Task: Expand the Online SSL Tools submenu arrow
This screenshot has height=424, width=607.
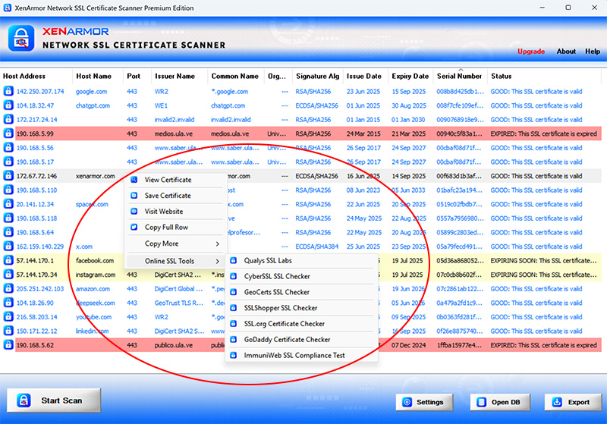Action: [x=217, y=261]
